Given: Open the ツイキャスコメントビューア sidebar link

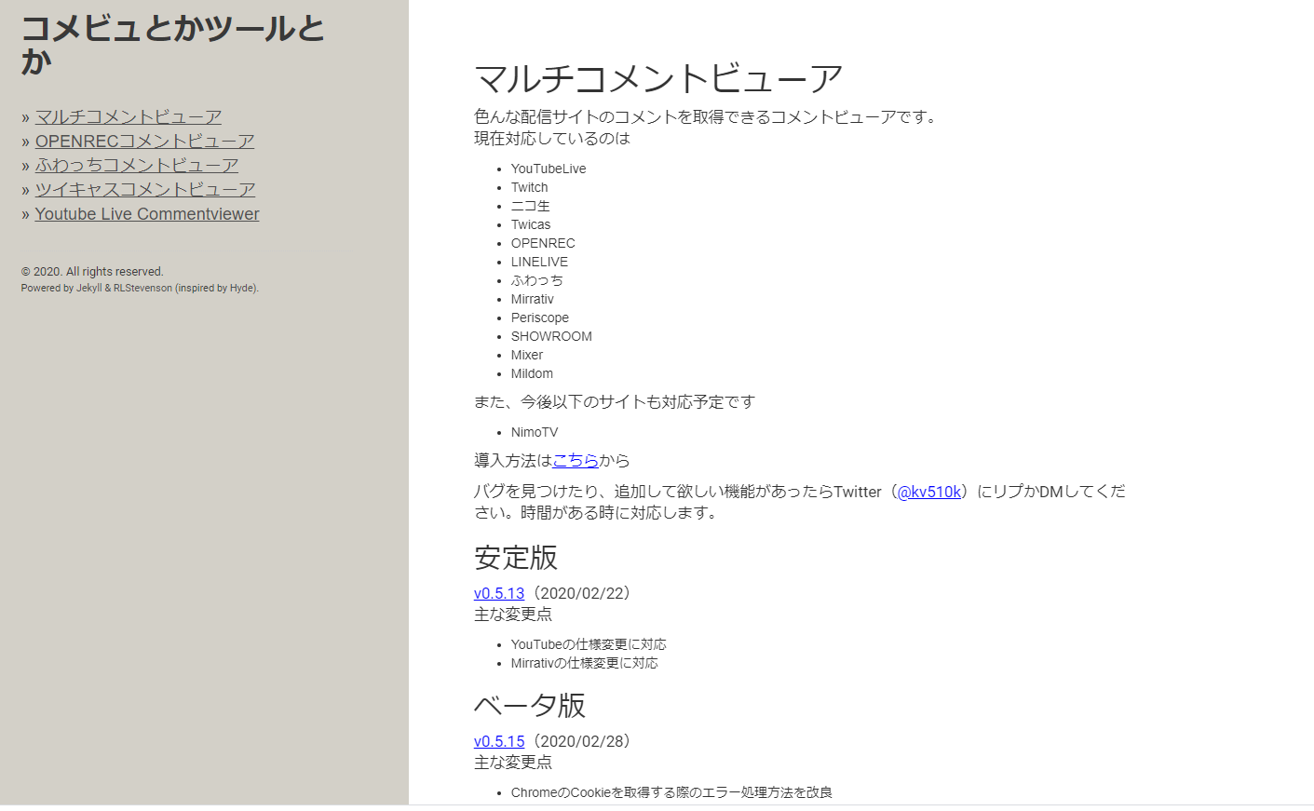Looking at the screenshot, I should [145, 189].
